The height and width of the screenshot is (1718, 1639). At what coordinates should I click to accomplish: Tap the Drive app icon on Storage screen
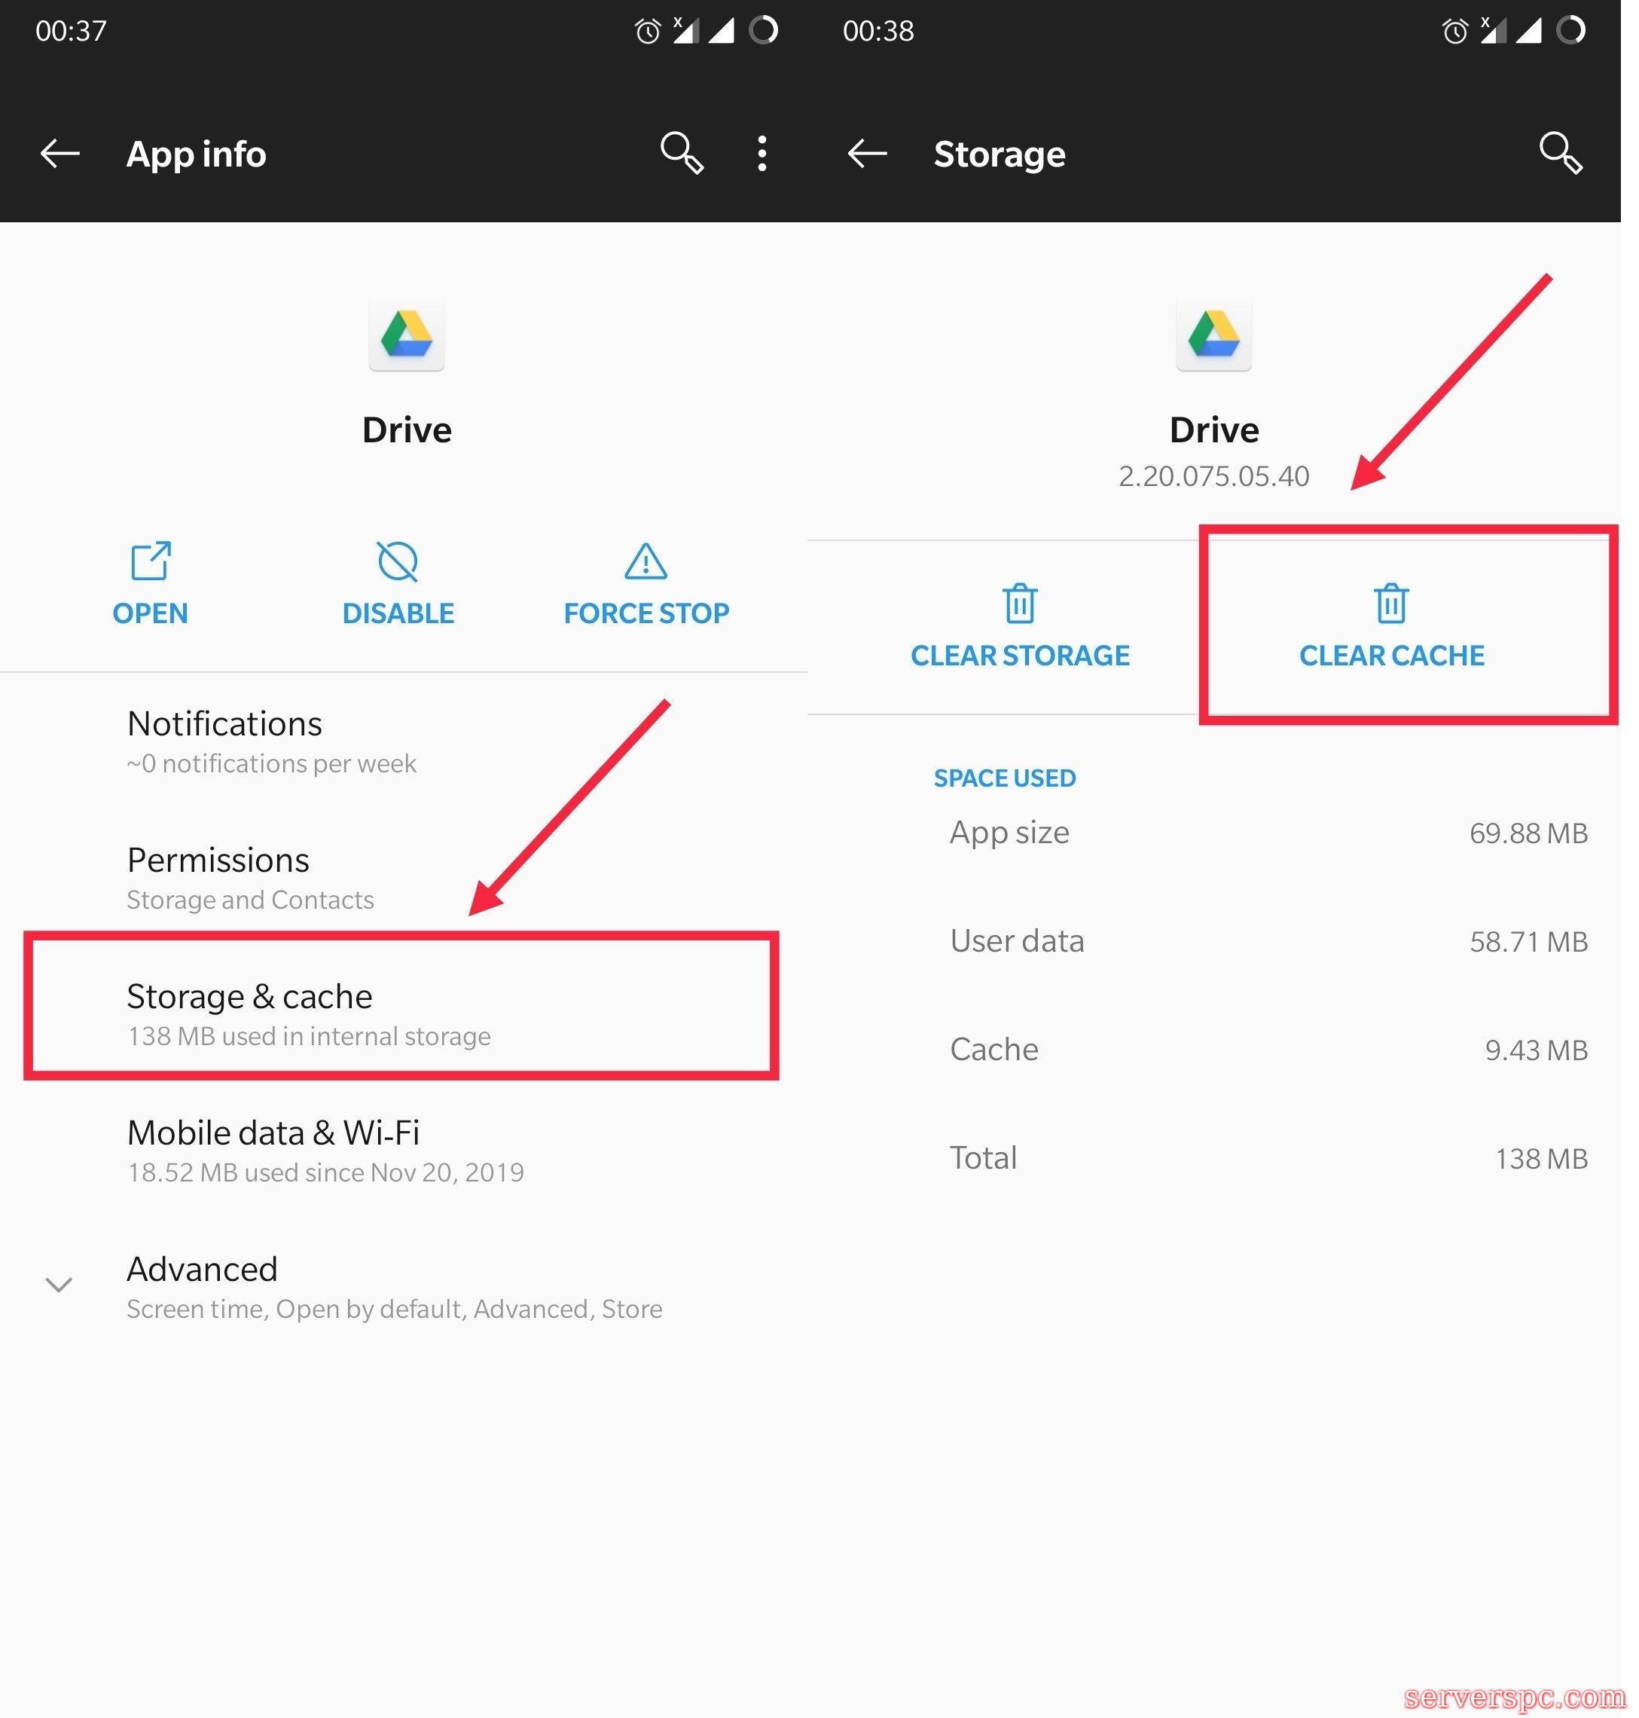1213,335
